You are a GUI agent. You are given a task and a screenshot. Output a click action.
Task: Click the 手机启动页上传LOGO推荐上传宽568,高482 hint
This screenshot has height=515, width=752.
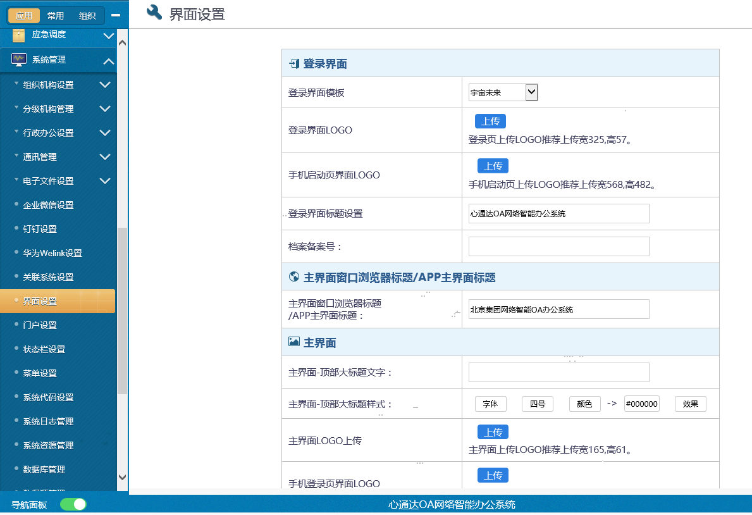click(x=562, y=184)
